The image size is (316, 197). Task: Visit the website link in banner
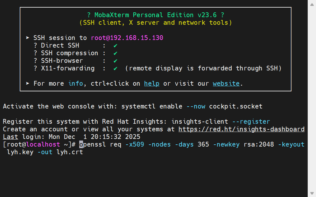[226, 83]
